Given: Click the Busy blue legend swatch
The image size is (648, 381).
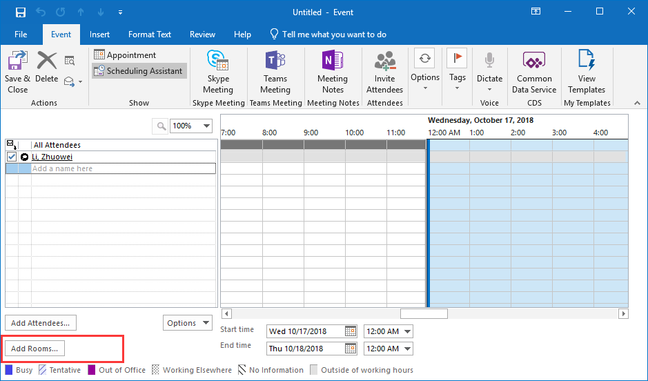Looking at the screenshot, I should [x=9, y=369].
